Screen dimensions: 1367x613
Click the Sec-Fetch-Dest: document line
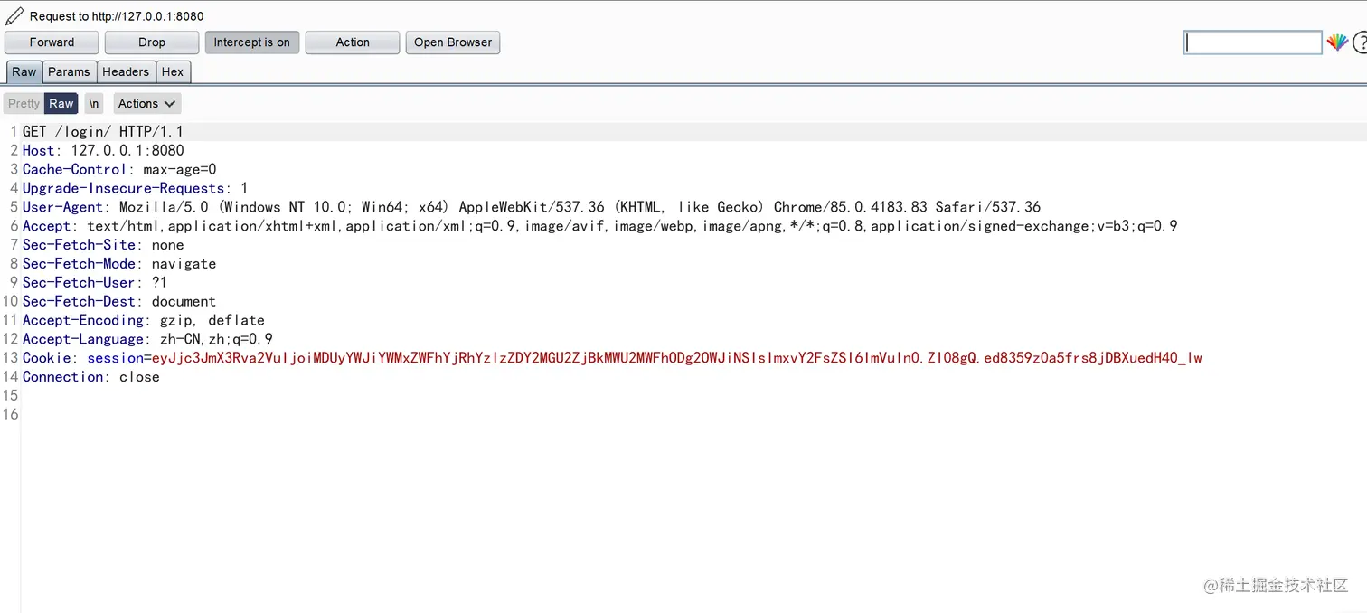(119, 302)
